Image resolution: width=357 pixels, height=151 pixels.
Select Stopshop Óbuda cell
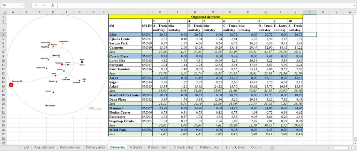click(x=125, y=121)
